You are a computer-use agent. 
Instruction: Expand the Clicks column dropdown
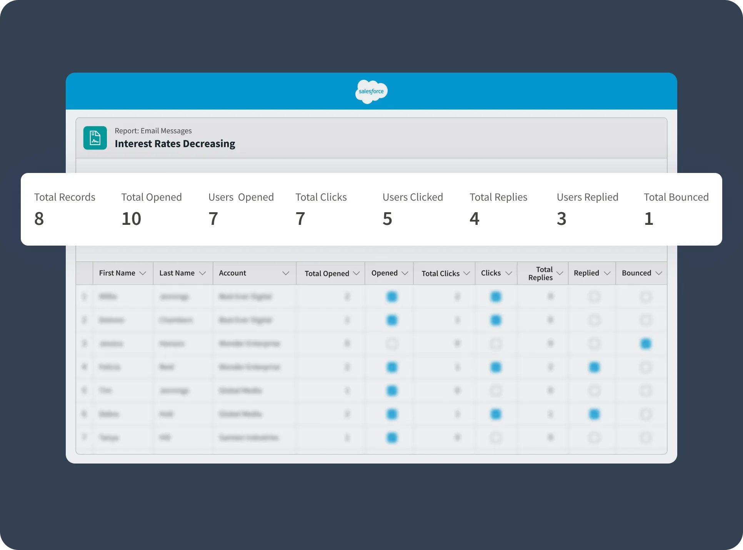point(508,273)
